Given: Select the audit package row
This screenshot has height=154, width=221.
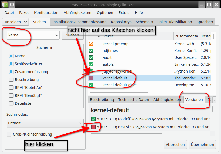Looking at the screenshot, I should pyautogui.click(x=149, y=57).
